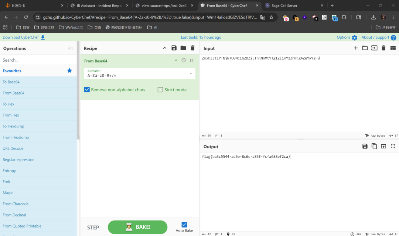Collapse the From Base64 operation
This screenshot has width=399, height=236.
coord(176,60)
